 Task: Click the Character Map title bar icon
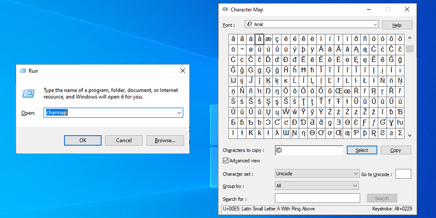pos(225,9)
